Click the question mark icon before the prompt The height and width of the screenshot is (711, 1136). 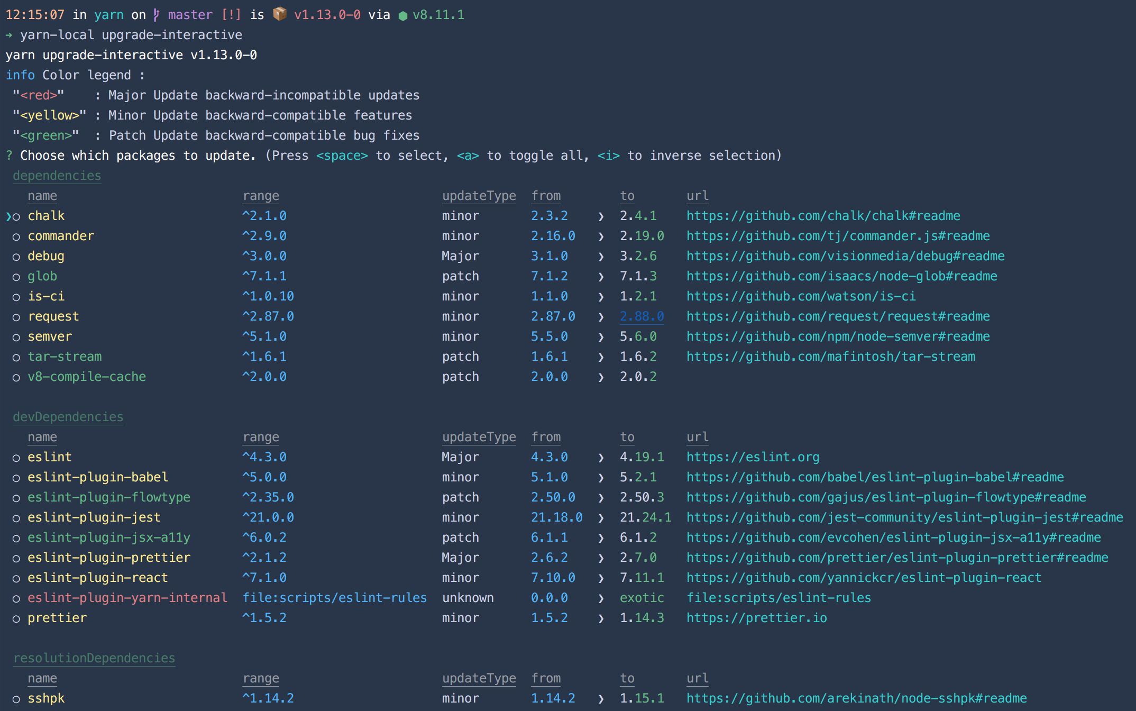[x=8, y=155]
